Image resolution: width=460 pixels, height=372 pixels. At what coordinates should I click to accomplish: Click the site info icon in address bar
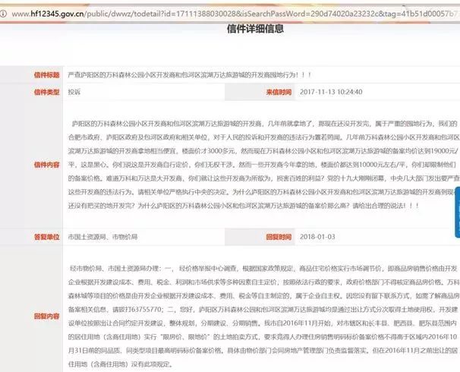click(x=3, y=14)
